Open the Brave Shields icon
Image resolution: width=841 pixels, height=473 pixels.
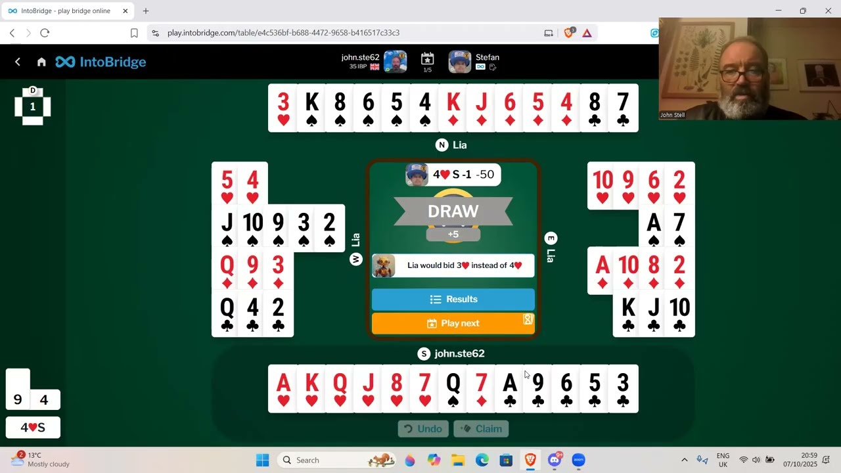pyautogui.click(x=569, y=33)
